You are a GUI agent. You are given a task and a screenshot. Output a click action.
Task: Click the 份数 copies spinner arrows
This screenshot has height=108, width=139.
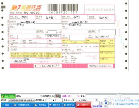[96, 100]
